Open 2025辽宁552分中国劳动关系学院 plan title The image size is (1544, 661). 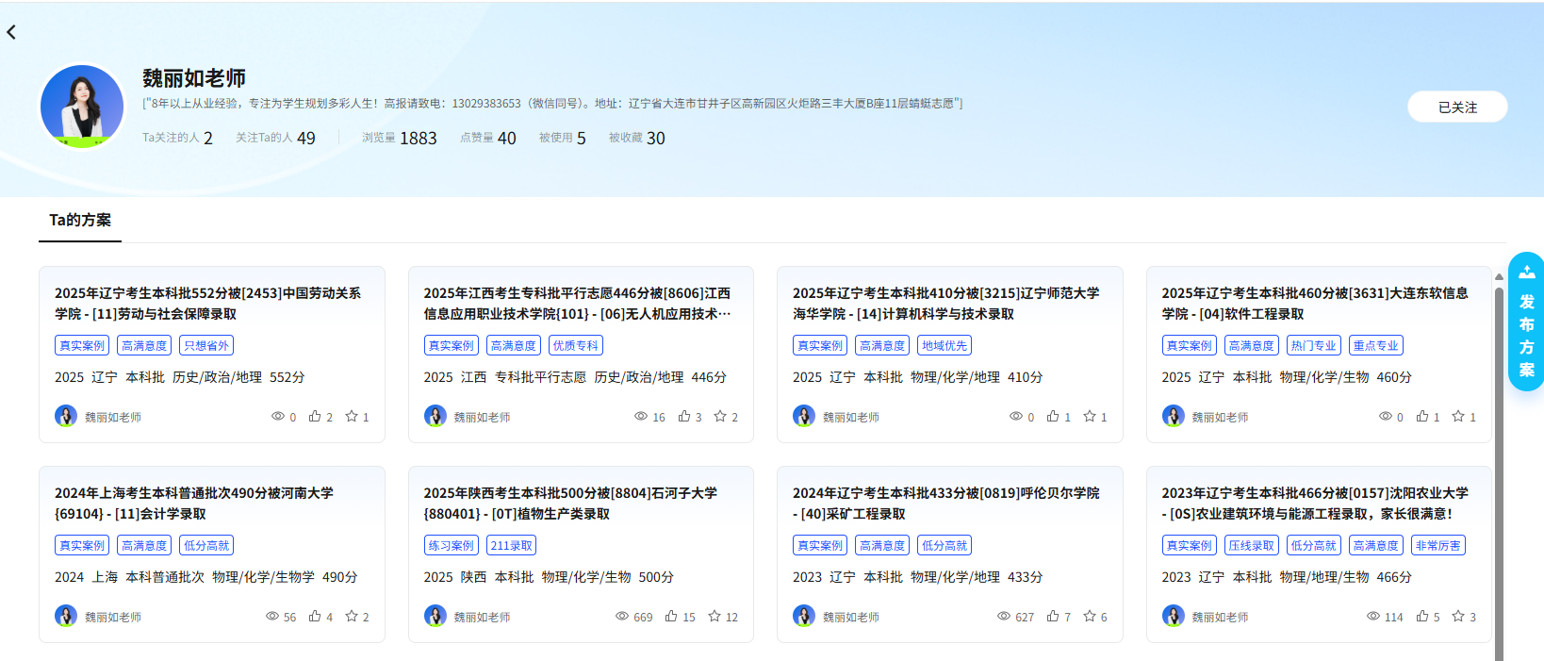[x=207, y=304]
